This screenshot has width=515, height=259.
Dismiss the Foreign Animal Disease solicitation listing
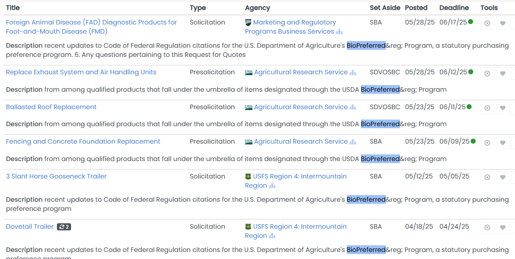487,23
